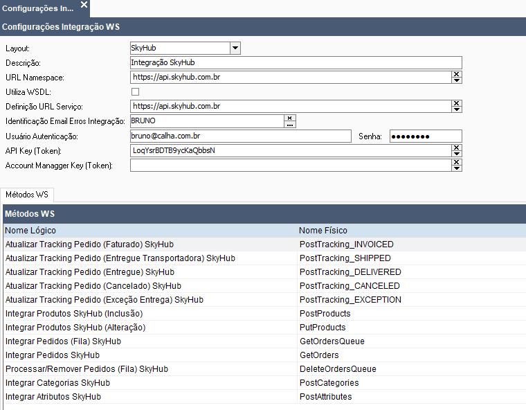Viewport: 526px width, 410px height.
Task: Close the Configurações In... tab
Action: (84, 5)
